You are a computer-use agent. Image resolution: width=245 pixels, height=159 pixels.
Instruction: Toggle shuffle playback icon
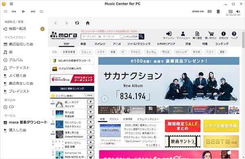[5, 11]
